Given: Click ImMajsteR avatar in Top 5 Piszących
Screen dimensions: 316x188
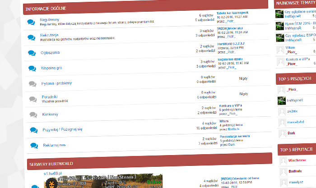Looking at the screenshot, I should (x=282, y=101).
